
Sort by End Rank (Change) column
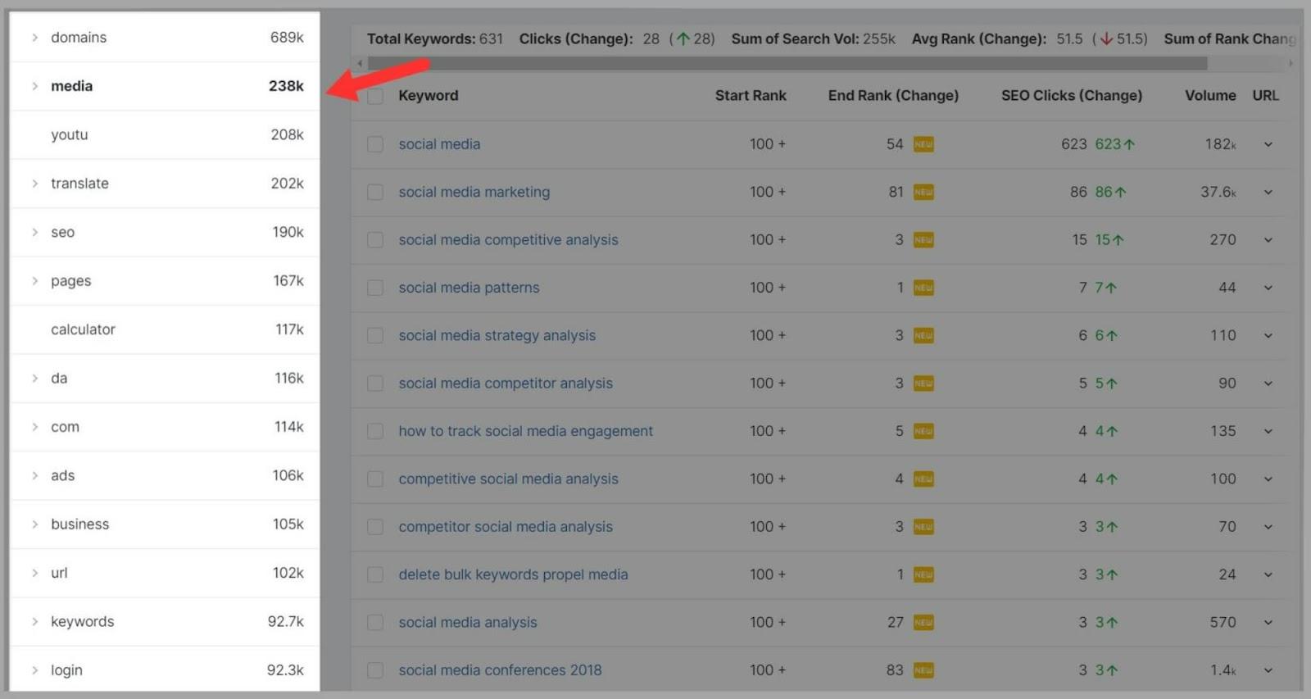[893, 96]
